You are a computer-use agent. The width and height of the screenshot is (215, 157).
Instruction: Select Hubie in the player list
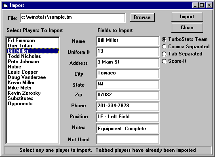33,67
